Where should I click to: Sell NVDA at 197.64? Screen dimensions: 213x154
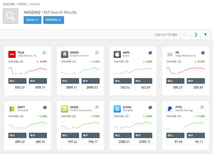[70, 139]
